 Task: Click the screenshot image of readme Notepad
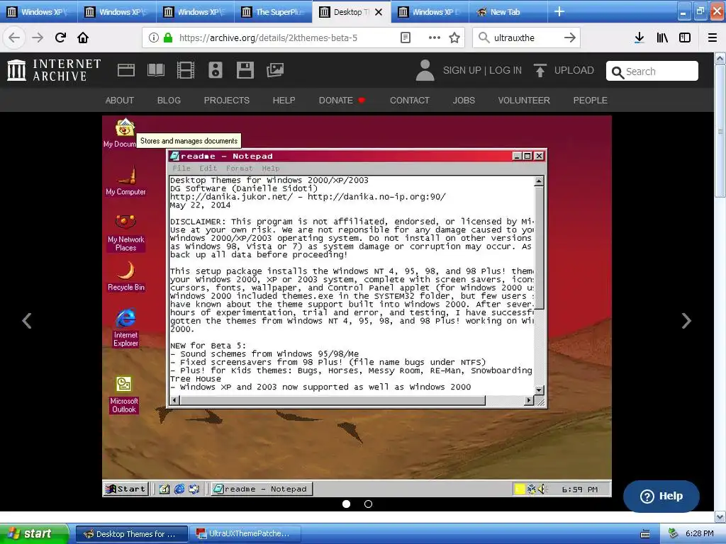(x=357, y=306)
